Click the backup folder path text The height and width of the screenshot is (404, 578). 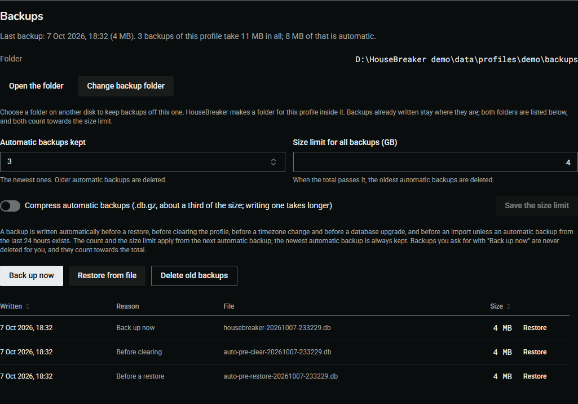[x=466, y=59]
